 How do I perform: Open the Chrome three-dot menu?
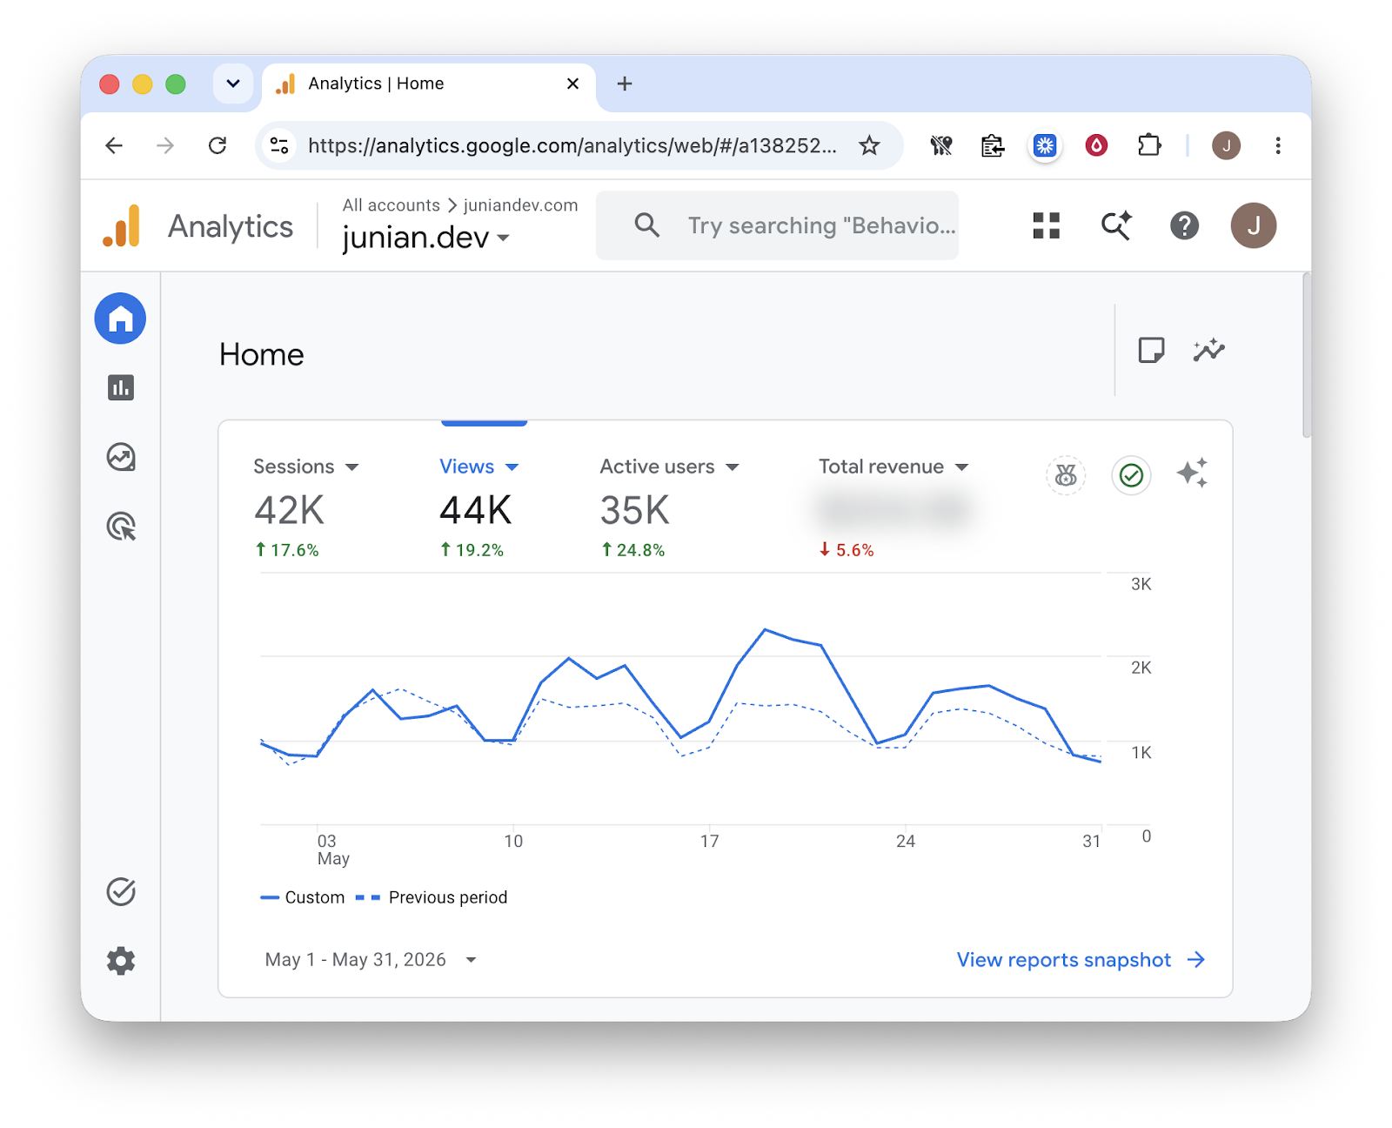(x=1277, y=145)
